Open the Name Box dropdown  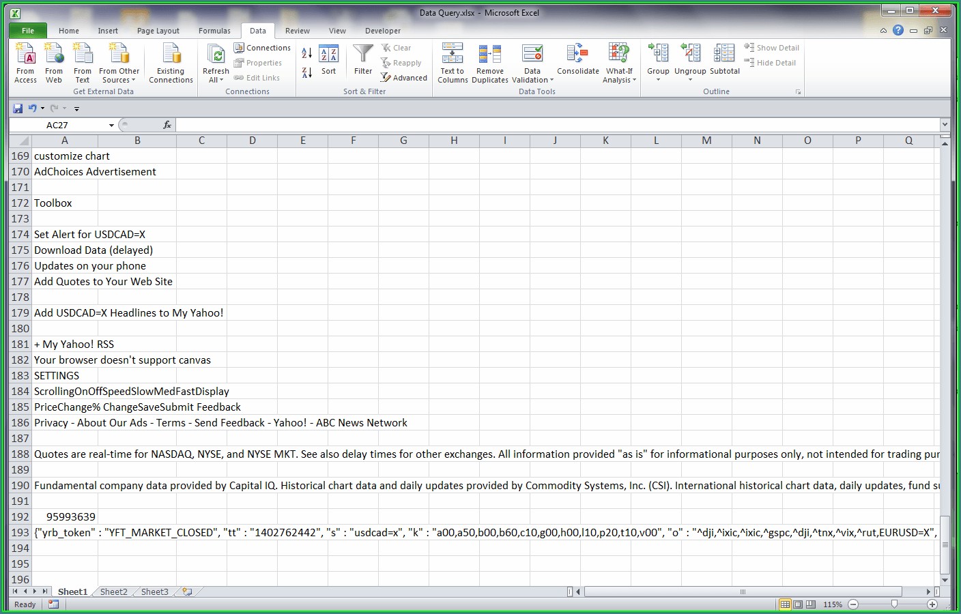(x=111, y=126)
